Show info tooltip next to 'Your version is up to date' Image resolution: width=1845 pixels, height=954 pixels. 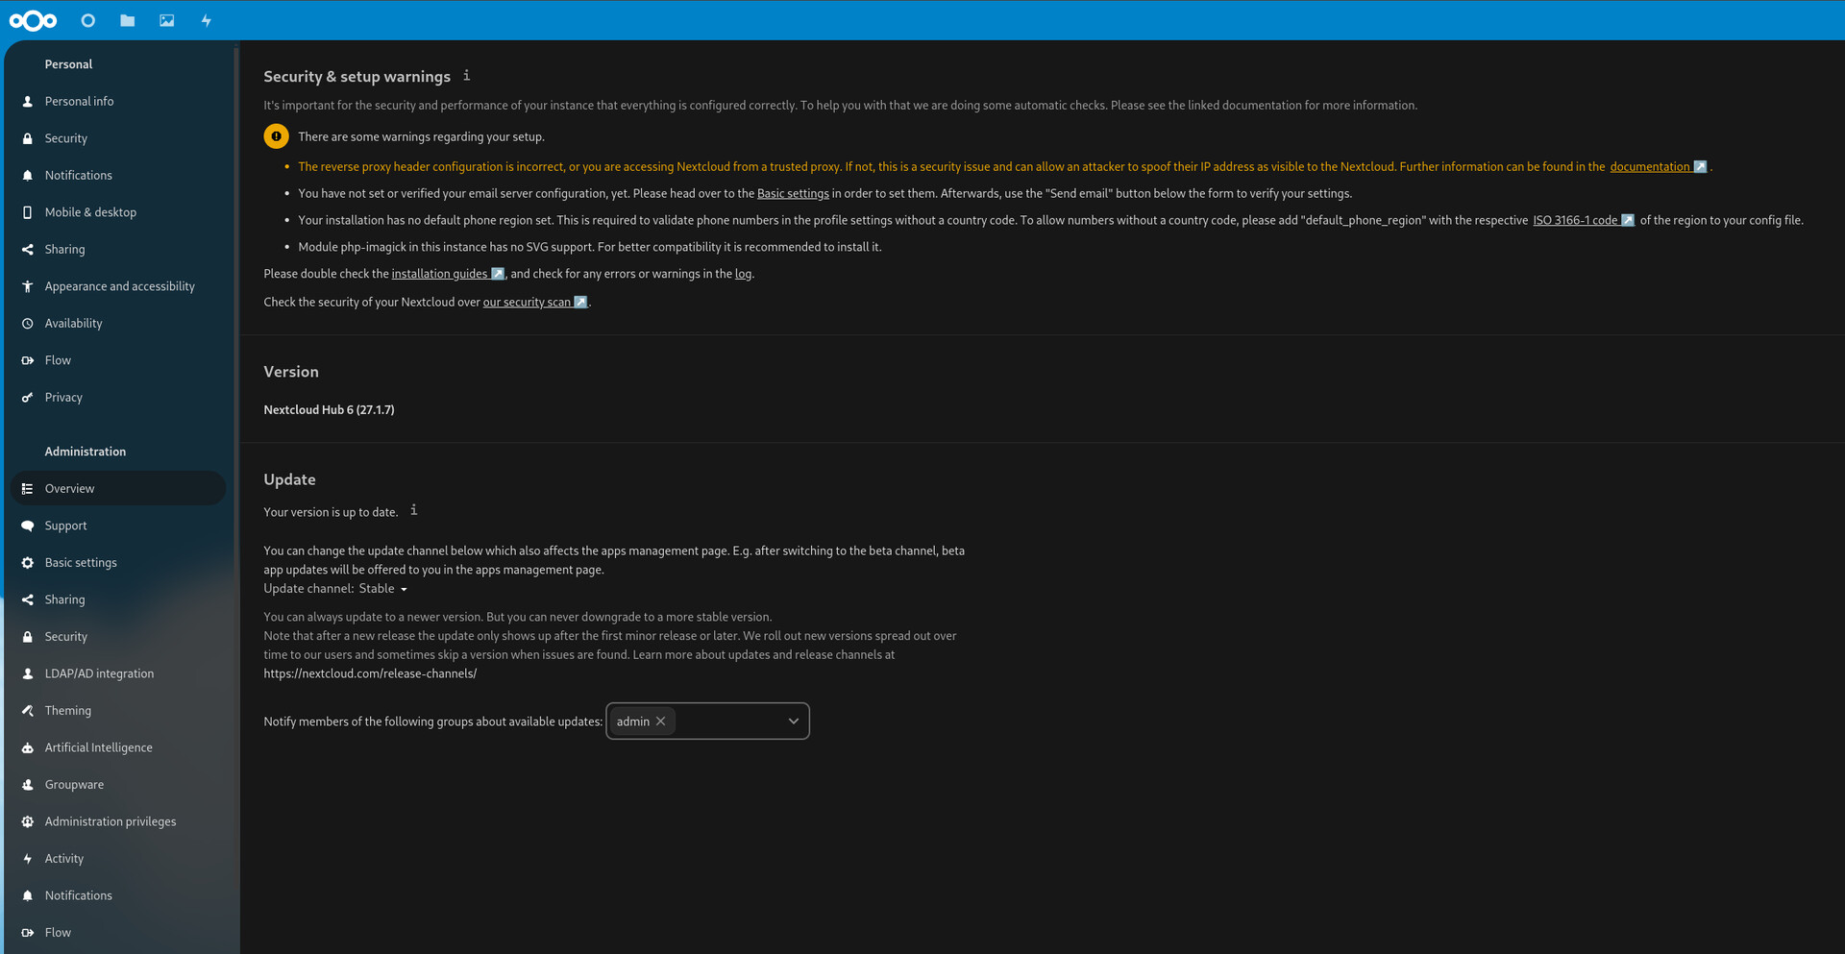[413, 510]
